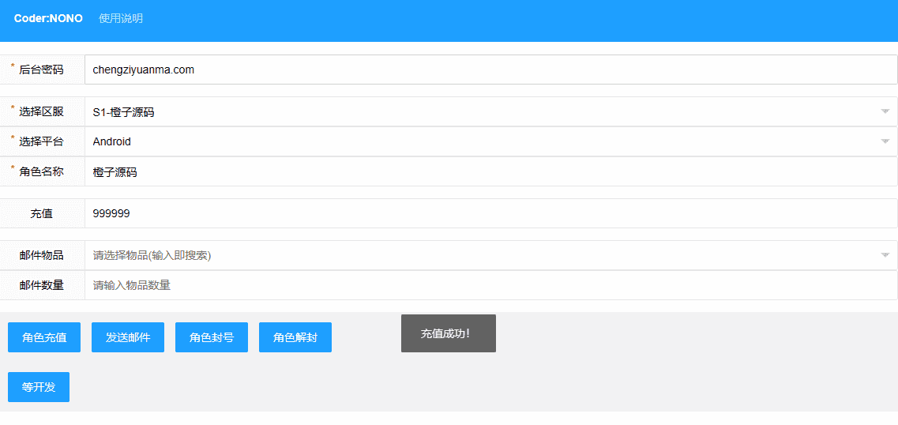Click the 请选择物品 search input
The image size is (898, 425).
474,255
